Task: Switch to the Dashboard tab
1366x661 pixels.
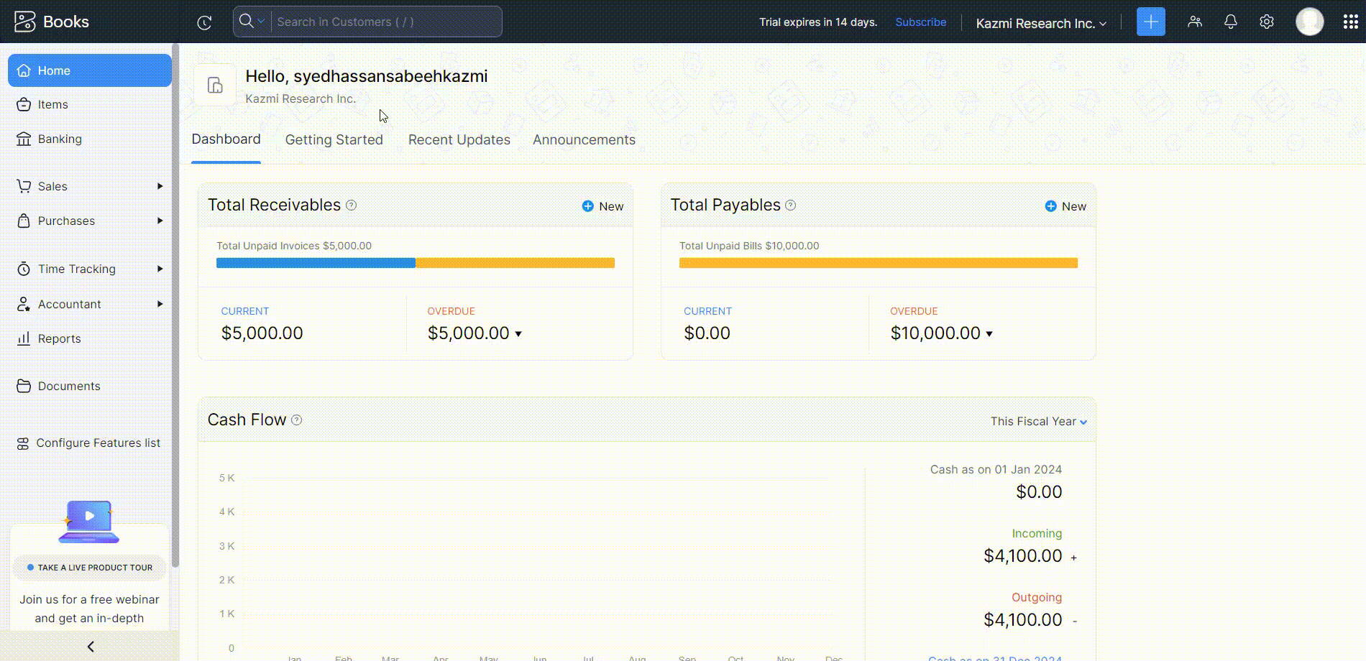Action: (x=226, y=139)
